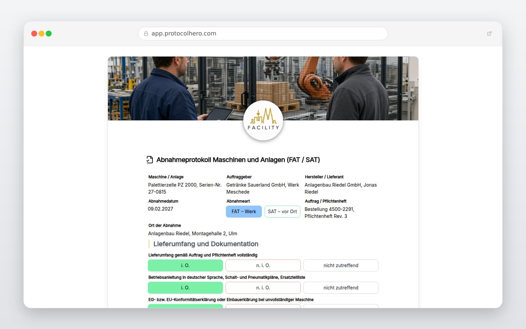Click the EG- bzw. EU-Konformitätserklärung question text
Viewport: 526px width, 329px height.
(x=231, y=299)
